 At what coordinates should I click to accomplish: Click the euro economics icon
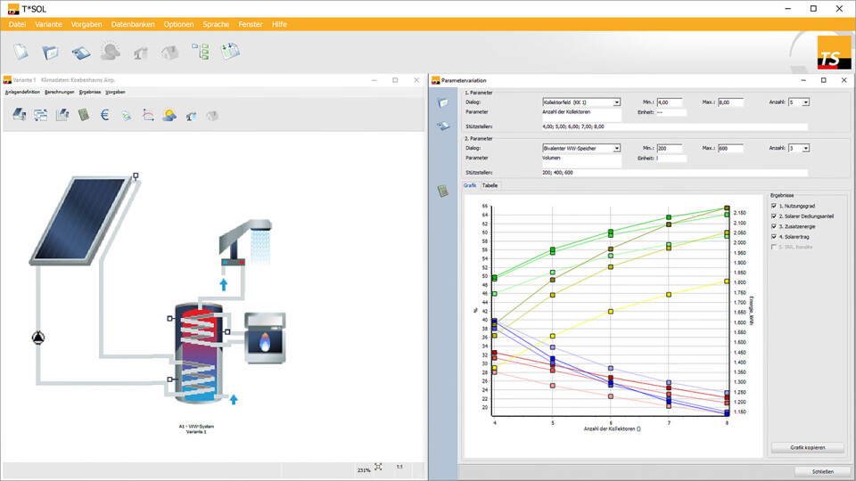pyautogui.click(x=104, y=115)
